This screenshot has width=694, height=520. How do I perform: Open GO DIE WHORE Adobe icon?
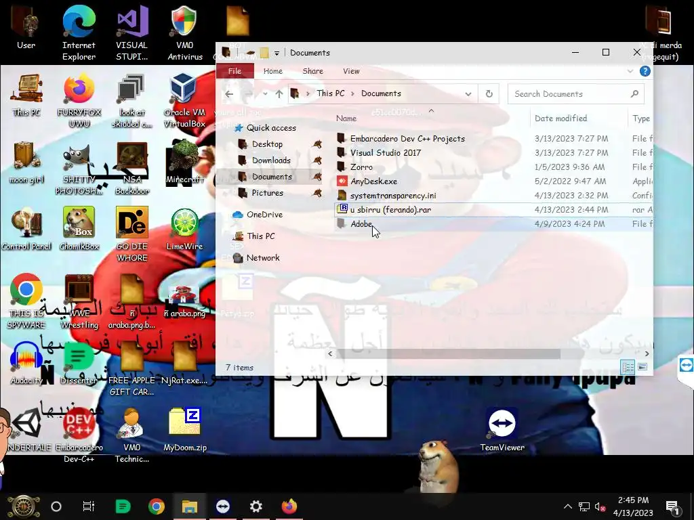(x=132, y=235)
